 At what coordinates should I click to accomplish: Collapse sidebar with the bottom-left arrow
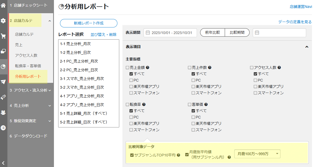(x=3, y=163)
